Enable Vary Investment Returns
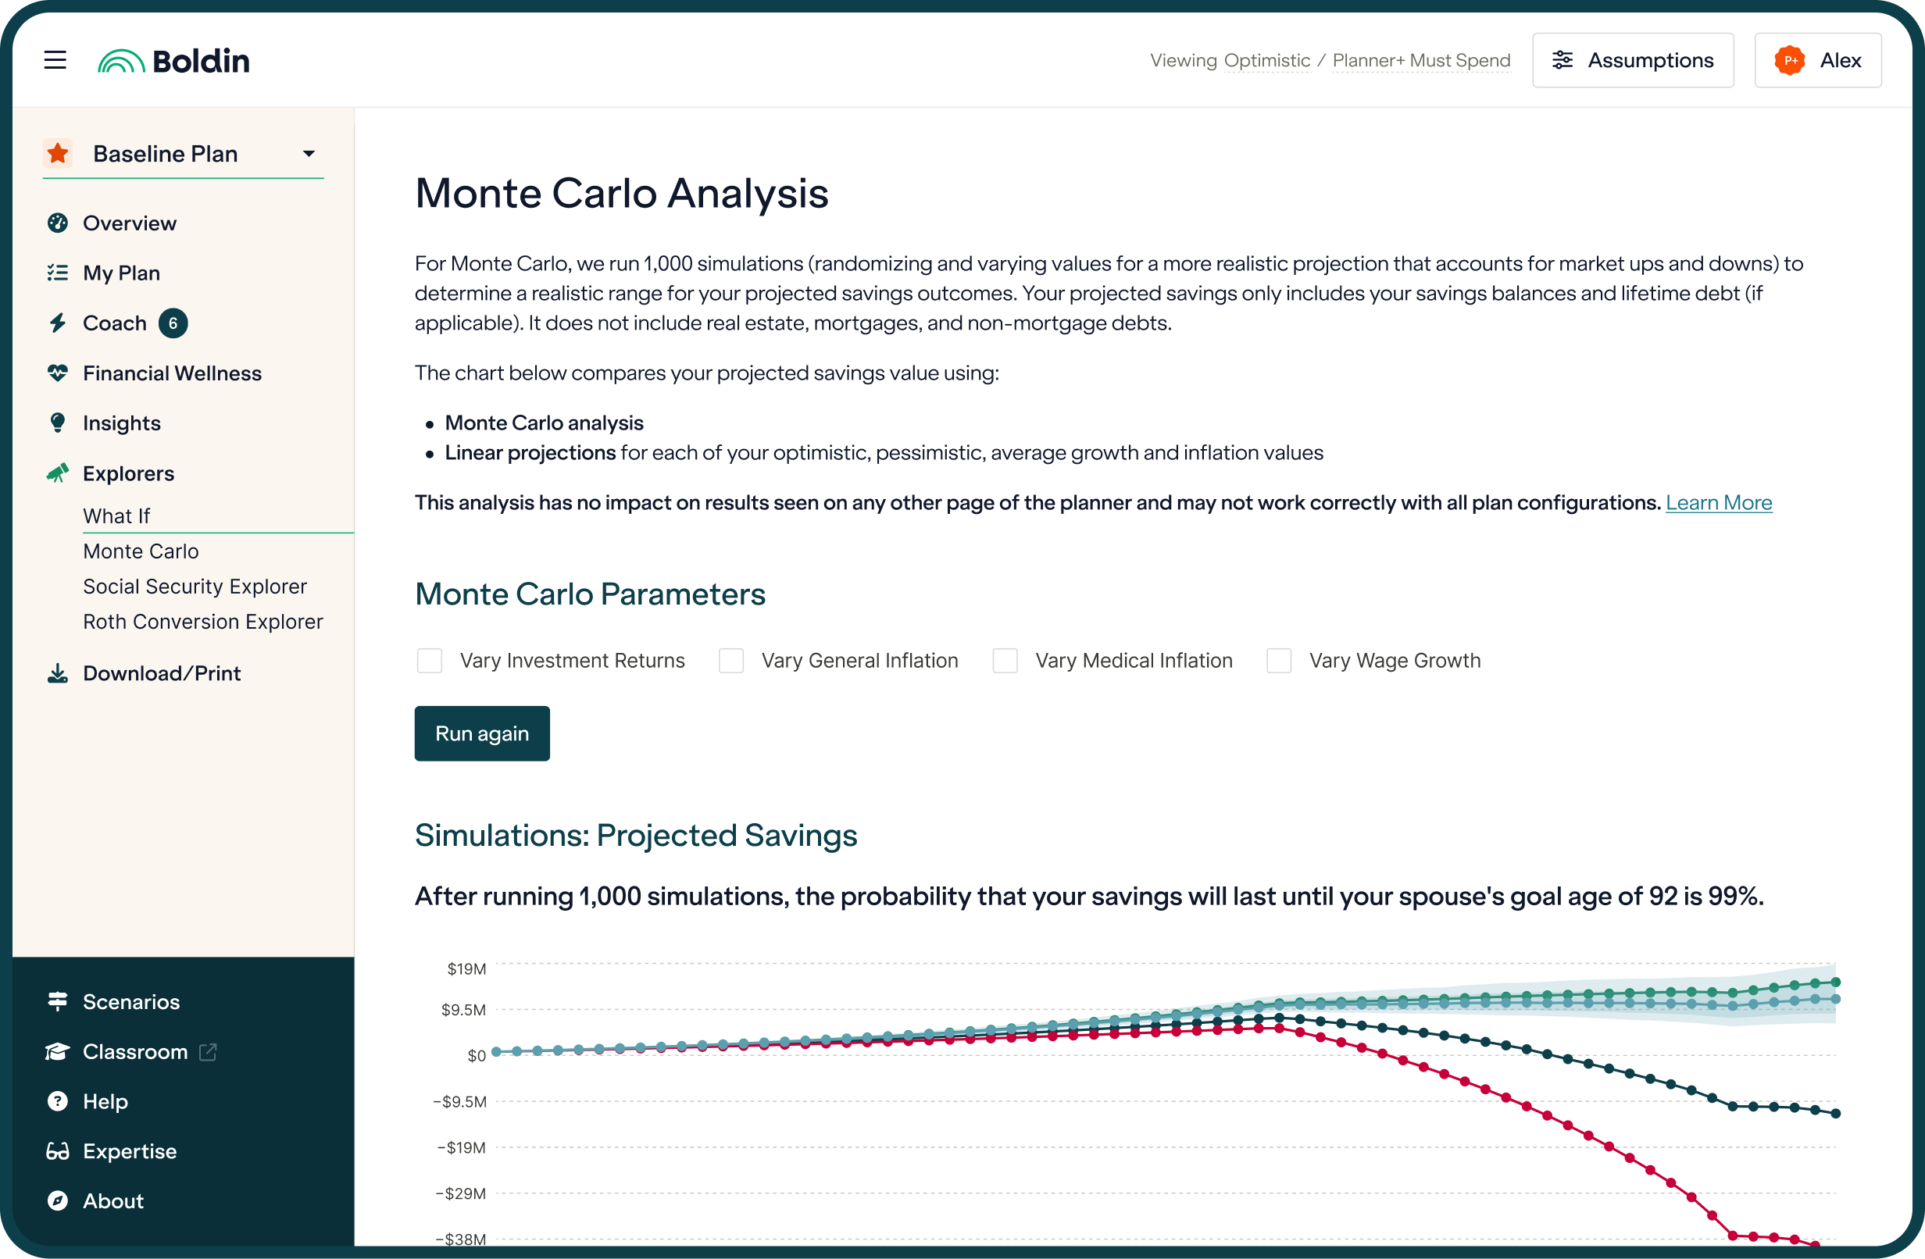The height and width of the screenshot is (1259, 1925). click(430, 660)
